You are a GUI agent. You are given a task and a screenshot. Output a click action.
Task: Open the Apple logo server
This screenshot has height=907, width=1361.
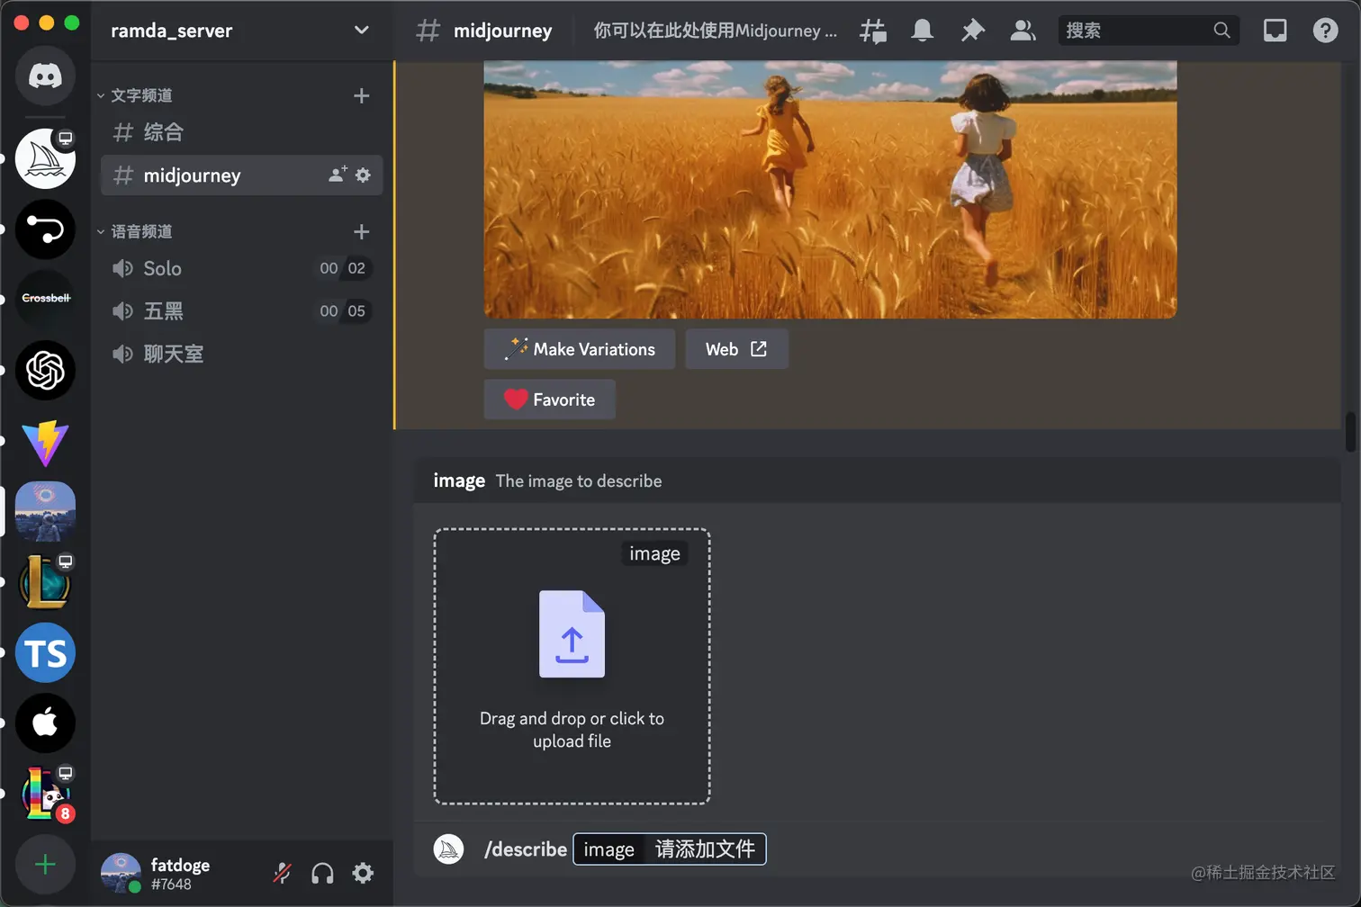click(45, 723)
